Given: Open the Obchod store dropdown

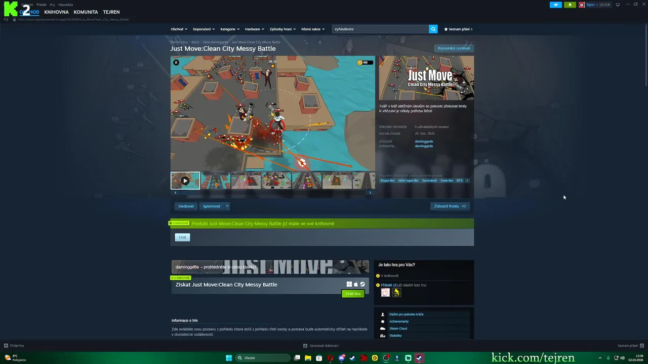Looking at the screenshot, I should (179, 29).
